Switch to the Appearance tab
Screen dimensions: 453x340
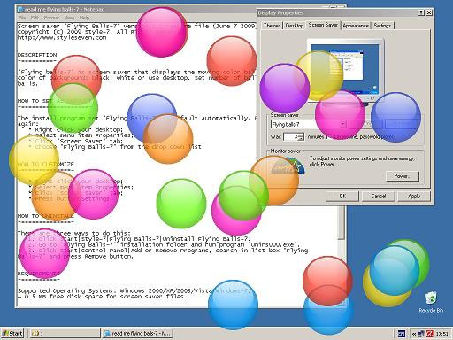tap(356, 26)
